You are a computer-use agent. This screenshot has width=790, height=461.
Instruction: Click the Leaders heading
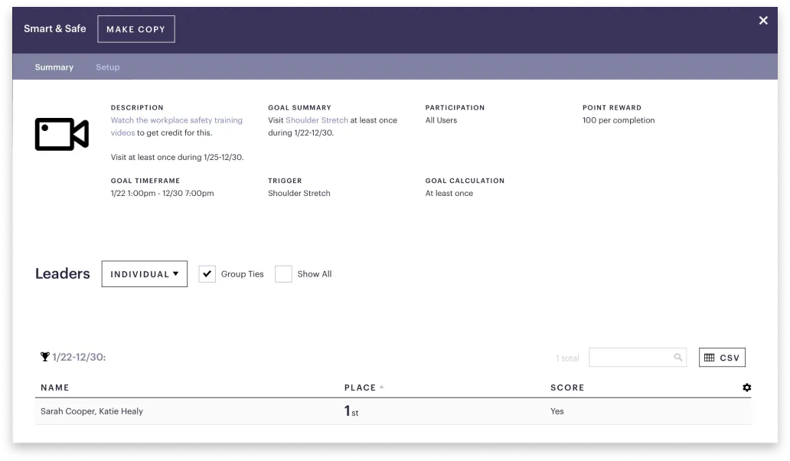coord(63,273)
